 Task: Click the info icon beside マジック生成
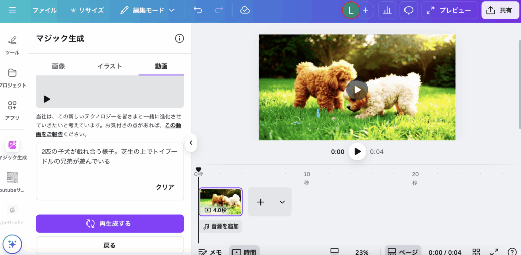coord(179,38)
